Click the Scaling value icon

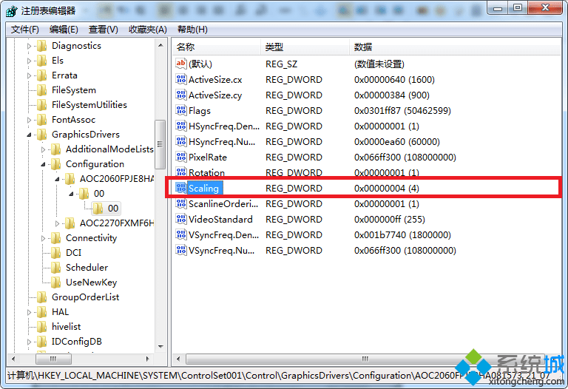[181, 188]
